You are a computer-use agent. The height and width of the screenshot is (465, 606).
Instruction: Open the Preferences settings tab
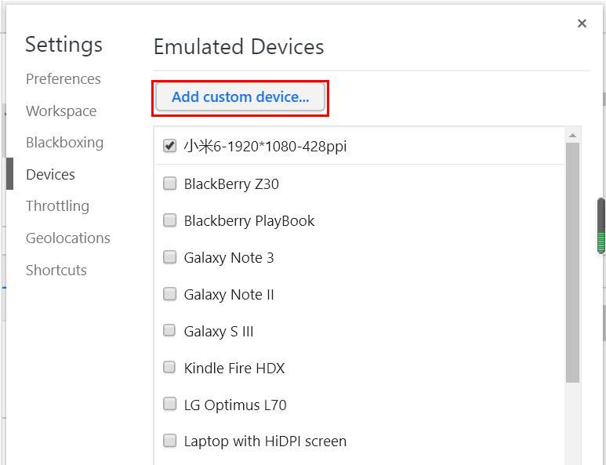click(x=64, y=79)
